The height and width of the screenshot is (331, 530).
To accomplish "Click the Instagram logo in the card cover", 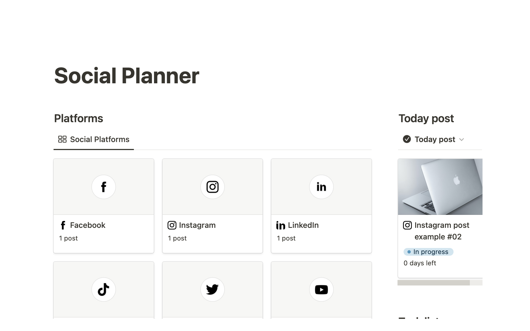I will click(x=212, y=187).
